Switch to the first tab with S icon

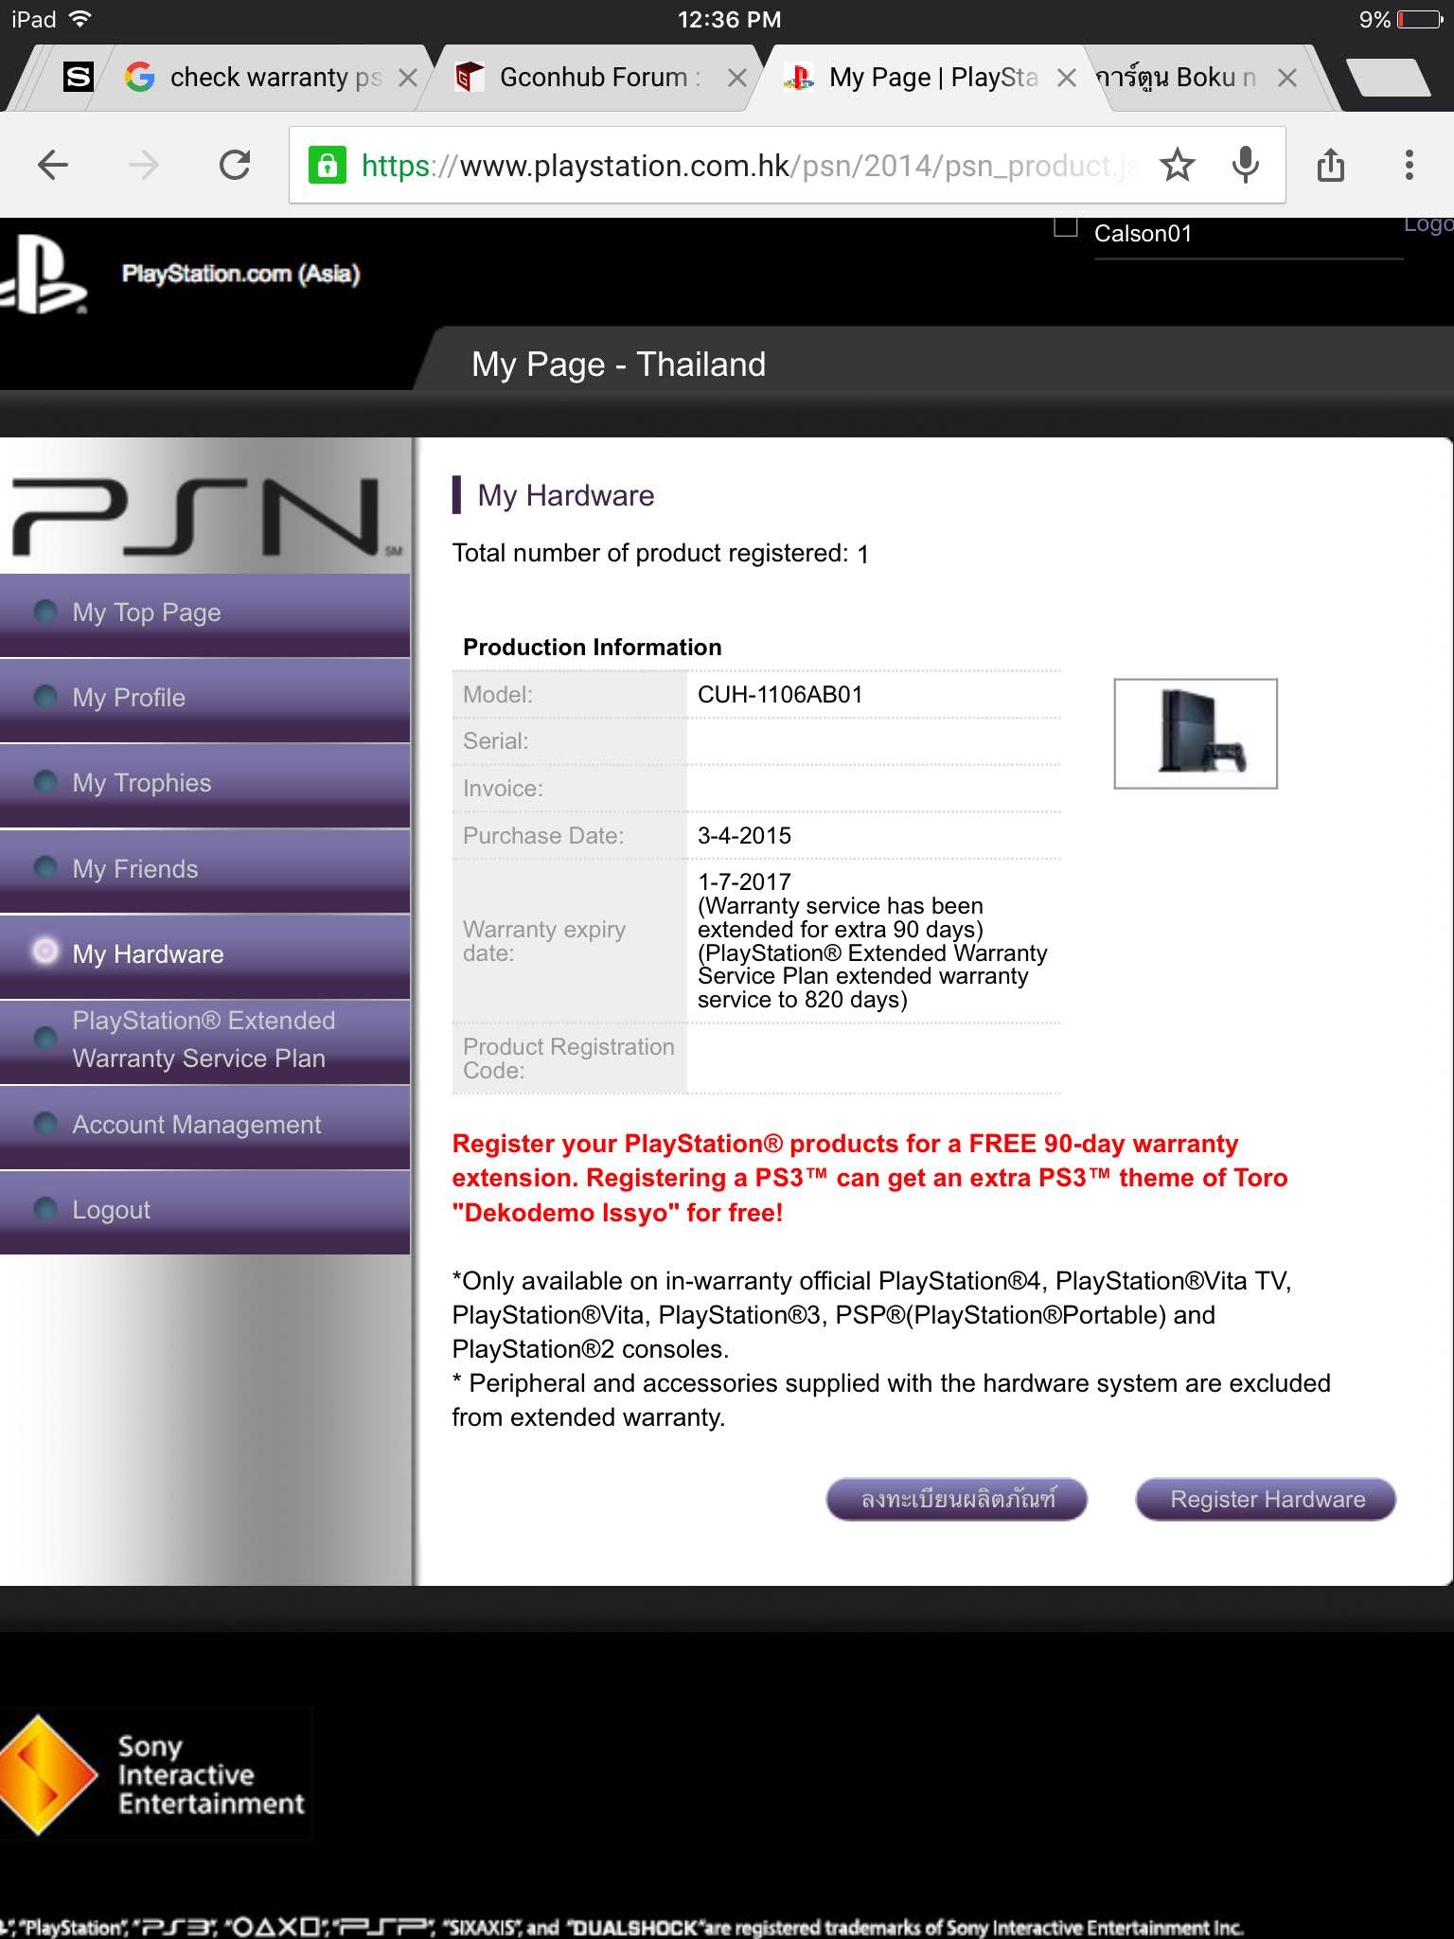coord(78,78)
